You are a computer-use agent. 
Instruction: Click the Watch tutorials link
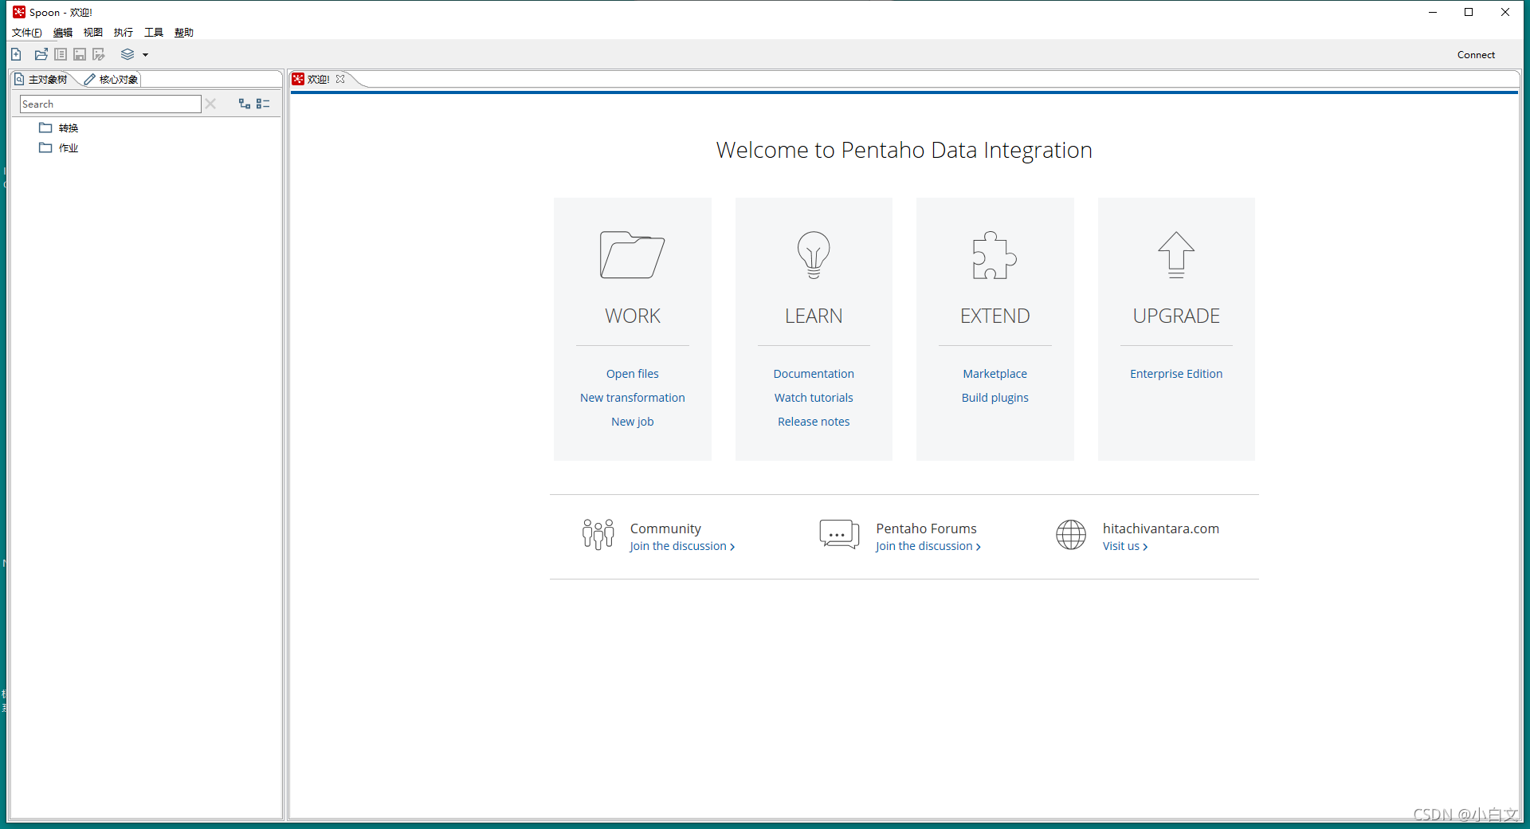tap(814, 398)
